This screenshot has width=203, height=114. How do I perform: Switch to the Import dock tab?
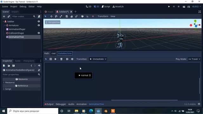pos(15,12)
